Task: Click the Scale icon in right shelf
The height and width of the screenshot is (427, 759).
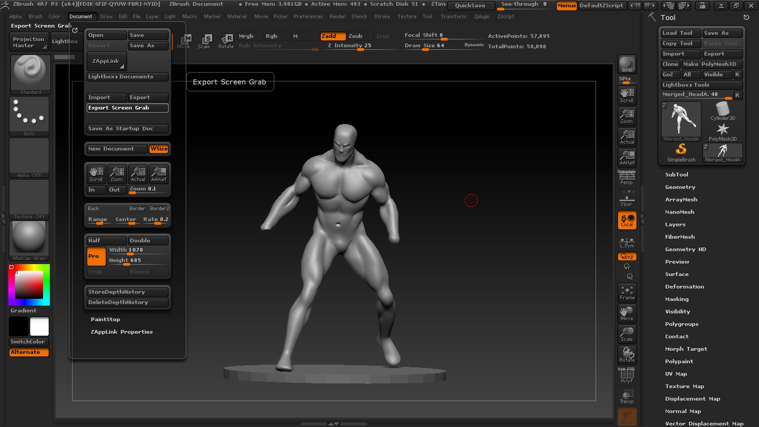Action: (x=627, y=334)
